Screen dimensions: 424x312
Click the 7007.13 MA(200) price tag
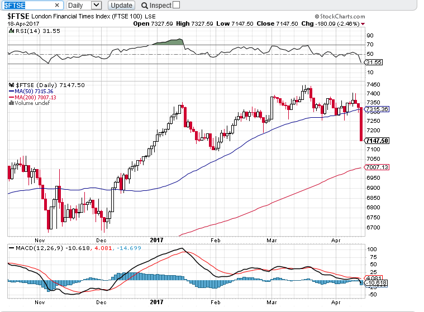point(377,167)
